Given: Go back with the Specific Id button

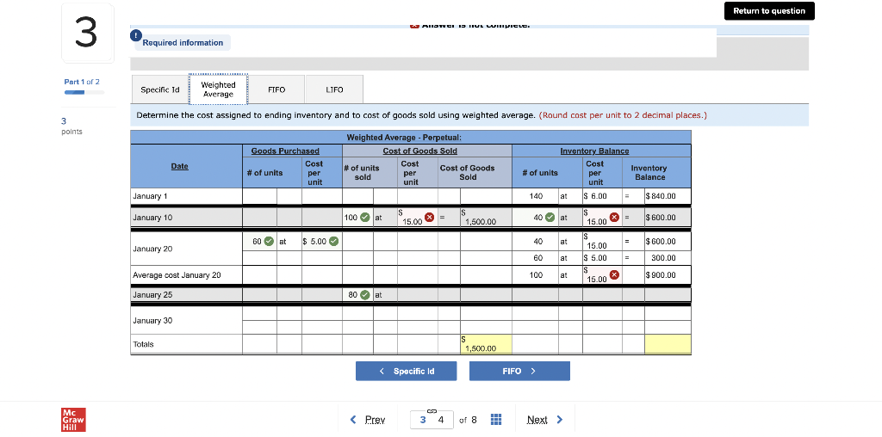Looking at the screenshot, I should tap(407, 372).
